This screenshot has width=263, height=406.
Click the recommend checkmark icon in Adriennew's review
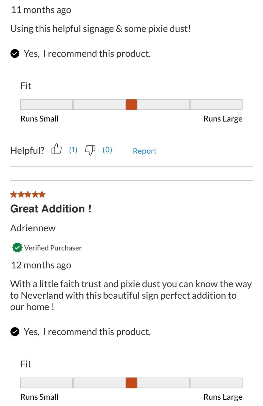[x=15, y=332]
